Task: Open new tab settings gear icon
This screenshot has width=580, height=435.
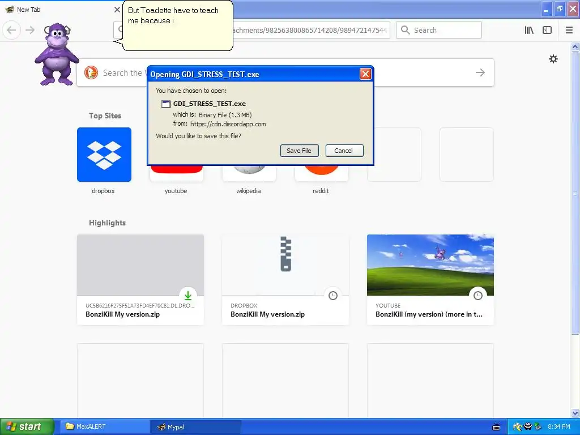Action: click(x=553, y=59)
